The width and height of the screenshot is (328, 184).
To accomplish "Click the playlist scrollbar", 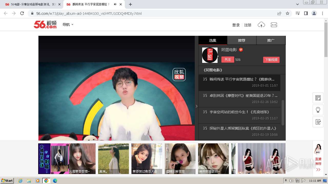I will [x=283, y=112].
